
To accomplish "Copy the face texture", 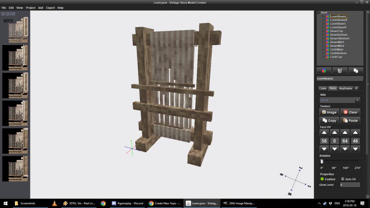I will pyautogui.click(x=329, y=120).
